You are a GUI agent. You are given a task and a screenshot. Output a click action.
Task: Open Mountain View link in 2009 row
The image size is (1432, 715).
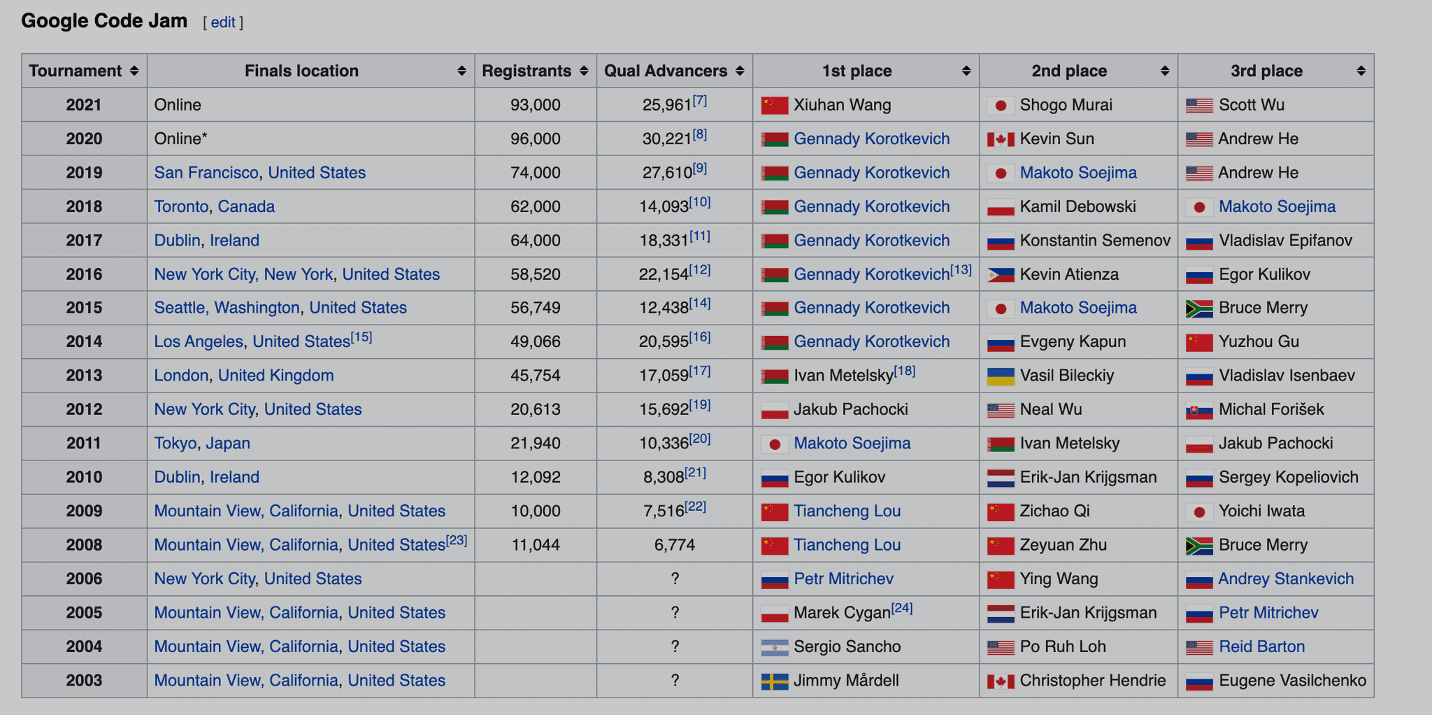[207, 511]
